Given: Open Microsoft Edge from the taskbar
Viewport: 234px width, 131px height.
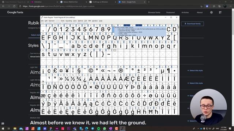Looking at the screenshot, I should 87,128.
